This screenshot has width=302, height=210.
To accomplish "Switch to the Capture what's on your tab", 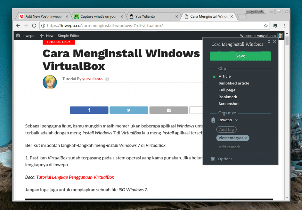I will 99,17.
